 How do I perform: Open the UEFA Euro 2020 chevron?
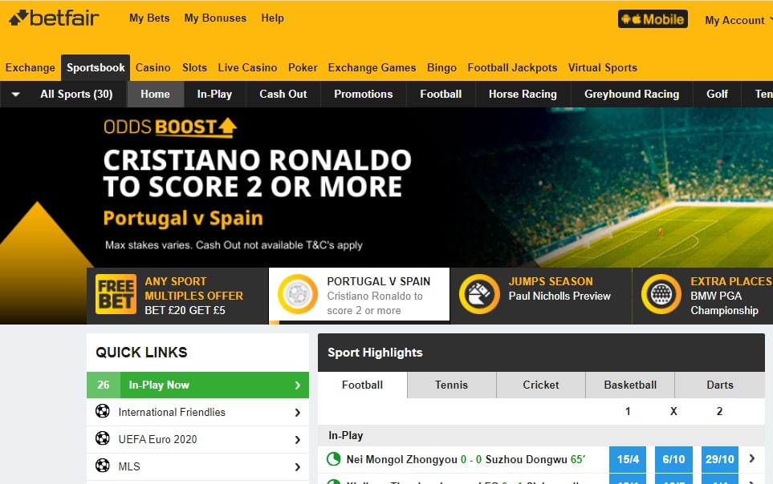[x=297, y=440]
